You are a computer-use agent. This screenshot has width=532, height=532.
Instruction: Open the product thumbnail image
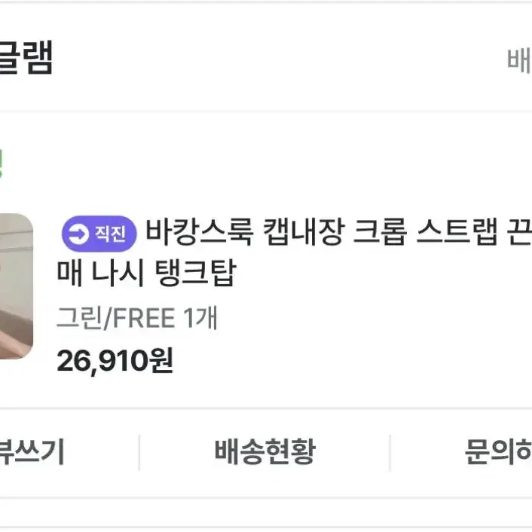pos(16,286)
